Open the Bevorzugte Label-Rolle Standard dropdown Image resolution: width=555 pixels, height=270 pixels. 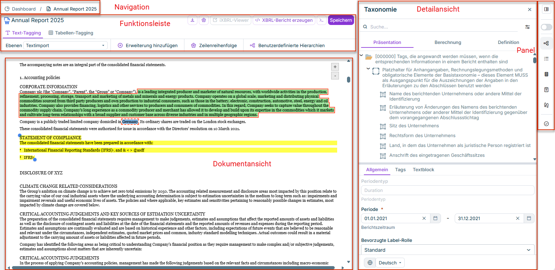tap(448, 250)
